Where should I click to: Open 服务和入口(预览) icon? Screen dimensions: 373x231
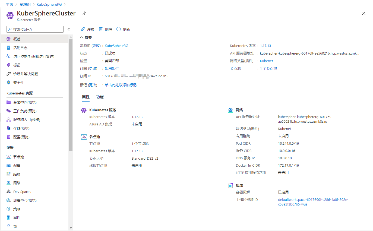[x=9, y=120]
